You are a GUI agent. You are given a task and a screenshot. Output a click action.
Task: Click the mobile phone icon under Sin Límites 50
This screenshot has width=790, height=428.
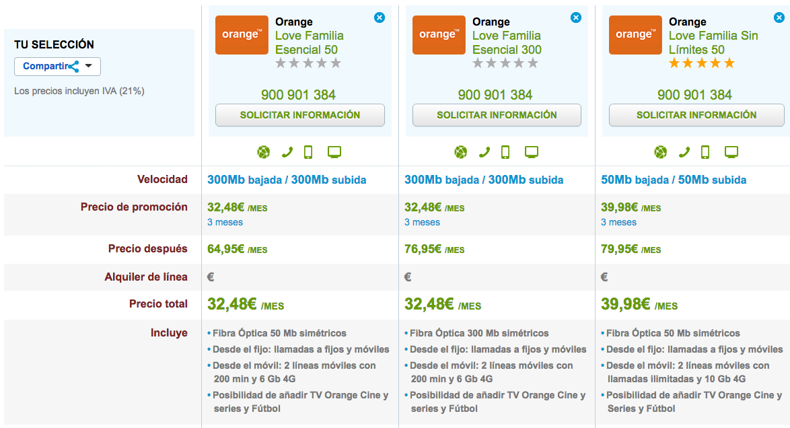pyautogui.click(x=705, y=152)
